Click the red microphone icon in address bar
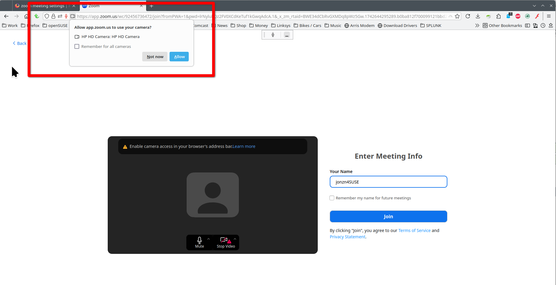 [x=66, y=16]
